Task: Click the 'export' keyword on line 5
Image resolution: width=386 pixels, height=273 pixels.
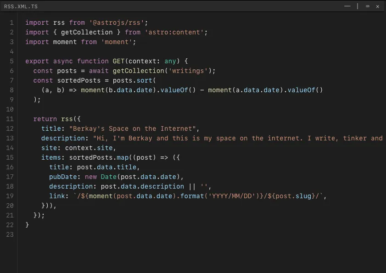Action: click(37, 61)
